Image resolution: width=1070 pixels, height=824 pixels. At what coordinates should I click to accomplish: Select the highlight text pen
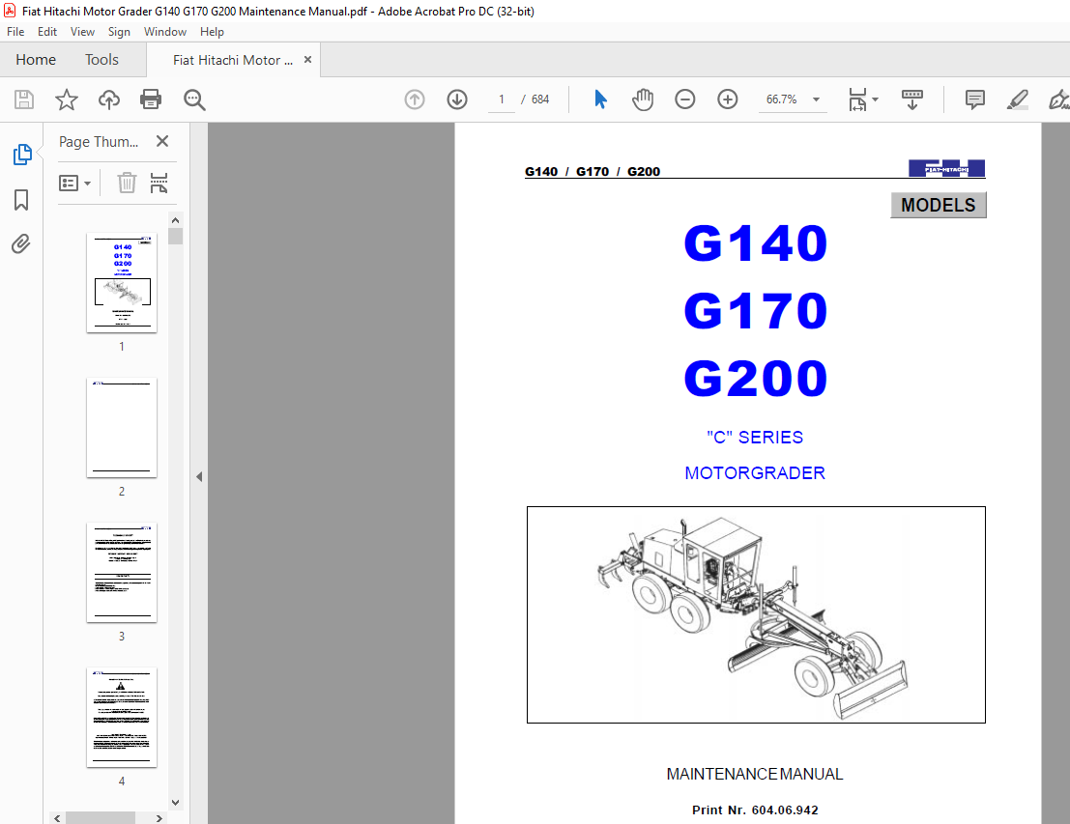1018,99
